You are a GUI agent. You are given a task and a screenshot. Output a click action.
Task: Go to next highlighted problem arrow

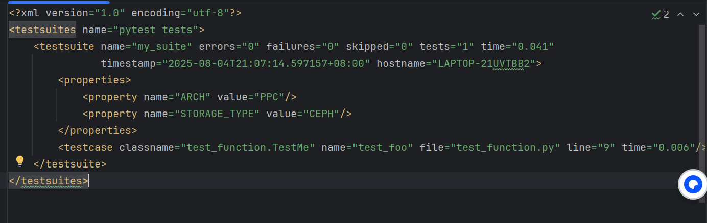[696, 14]
